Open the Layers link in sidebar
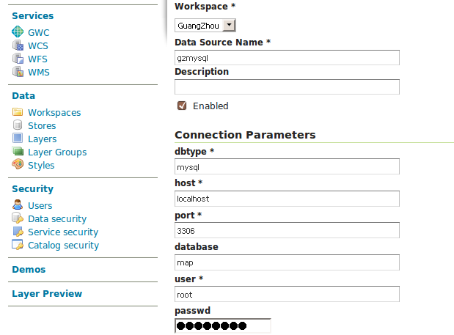Screen dimensions: 454x335 [42, 139]
